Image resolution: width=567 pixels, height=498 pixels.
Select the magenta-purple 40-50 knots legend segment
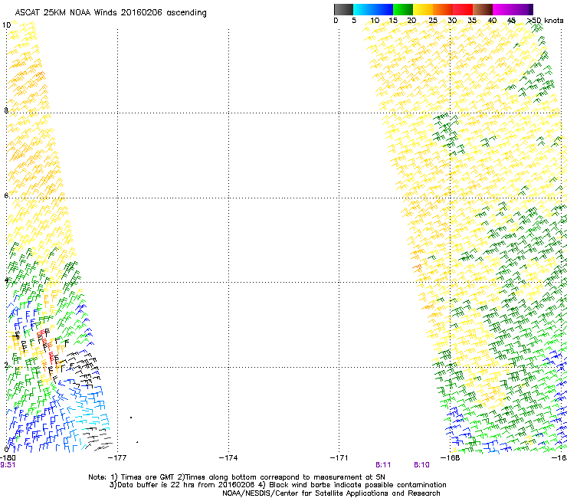point(513,9)
